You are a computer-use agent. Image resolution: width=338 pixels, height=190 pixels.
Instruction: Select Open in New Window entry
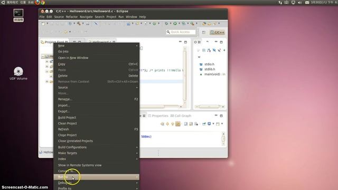[x=96, y=58]
